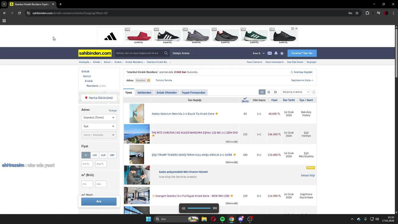Image resolution: width=398 pixels, height=224 pixels.
Task: Open Chrome tab search dropdown arrow
Action: tap(4, 4)
